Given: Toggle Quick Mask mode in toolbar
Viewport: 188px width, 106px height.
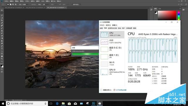Looking at the screenshot, I should [2, 69].
